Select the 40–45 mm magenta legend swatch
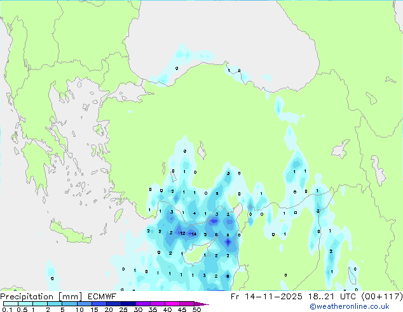 pos(172,304)
